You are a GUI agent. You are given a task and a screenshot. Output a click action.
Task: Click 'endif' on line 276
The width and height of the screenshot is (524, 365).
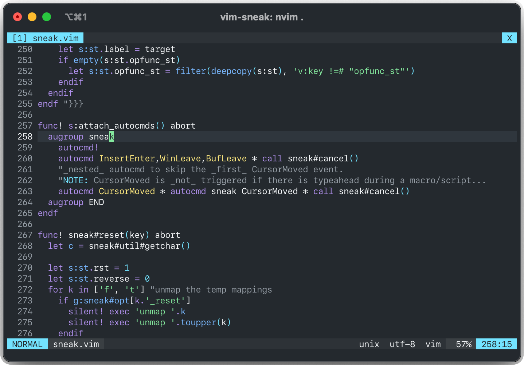click(71, 333)
